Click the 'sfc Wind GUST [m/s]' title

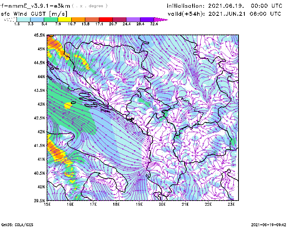34,14
